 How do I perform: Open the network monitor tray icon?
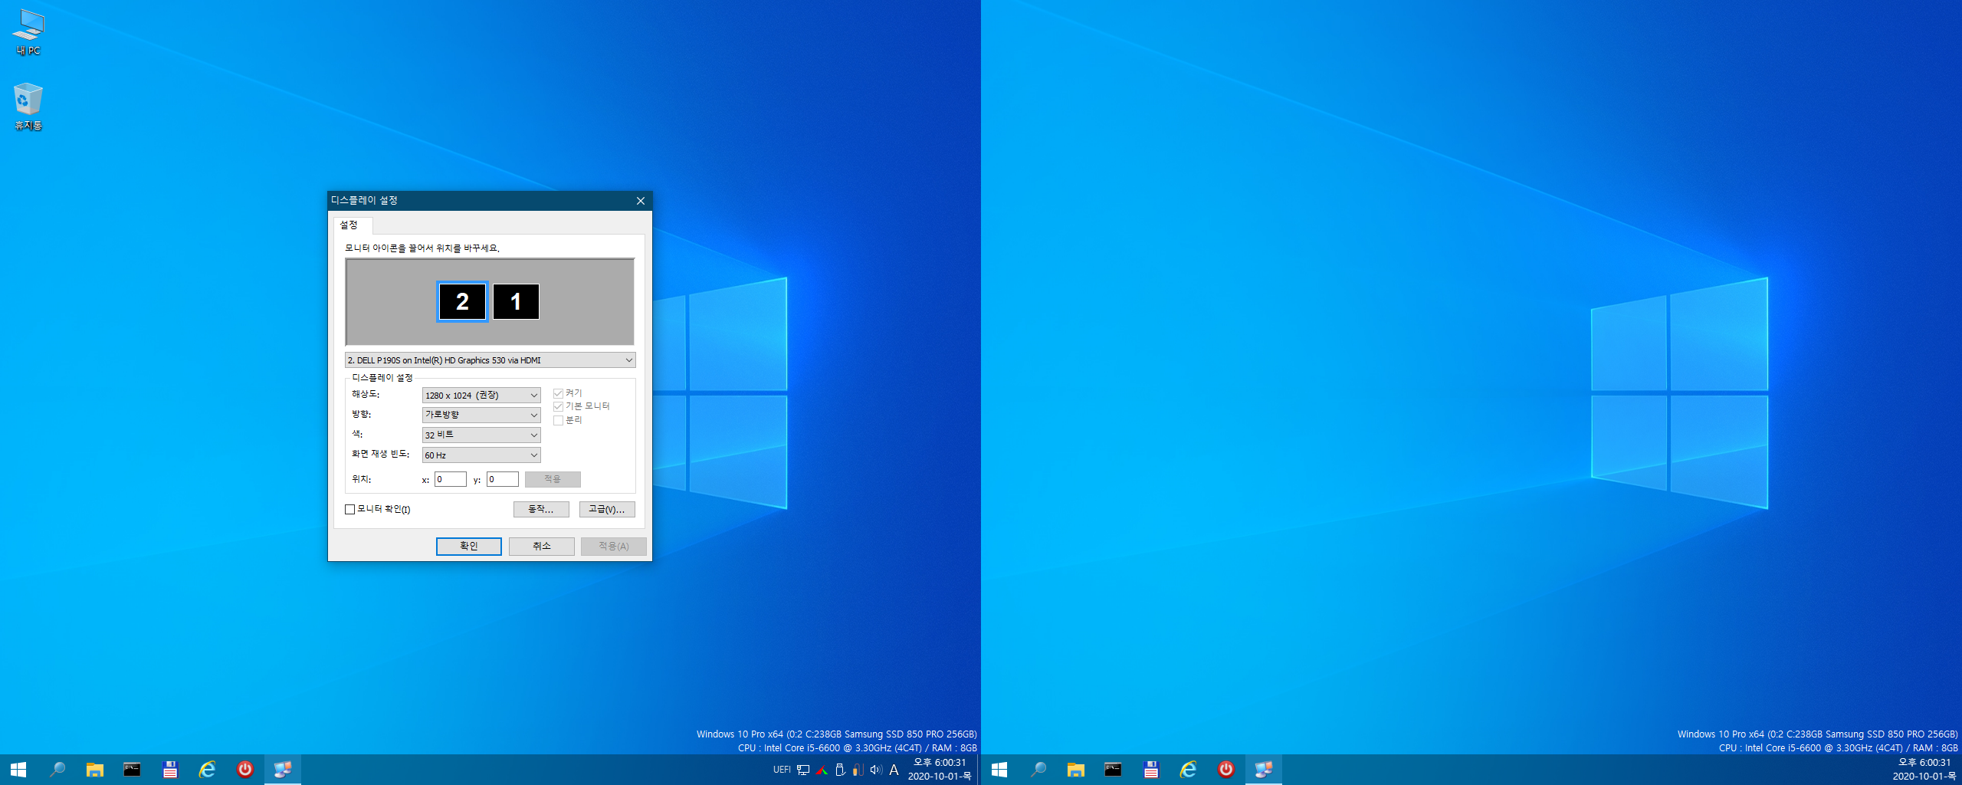coord(803,770)
